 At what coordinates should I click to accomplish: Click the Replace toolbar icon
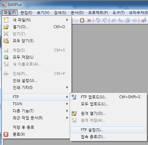point(121,20)
